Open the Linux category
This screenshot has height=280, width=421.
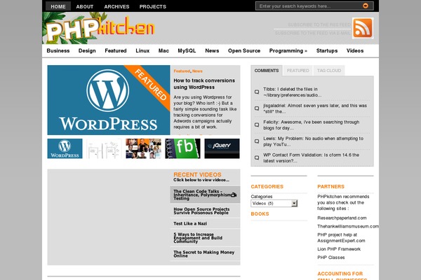142,50
